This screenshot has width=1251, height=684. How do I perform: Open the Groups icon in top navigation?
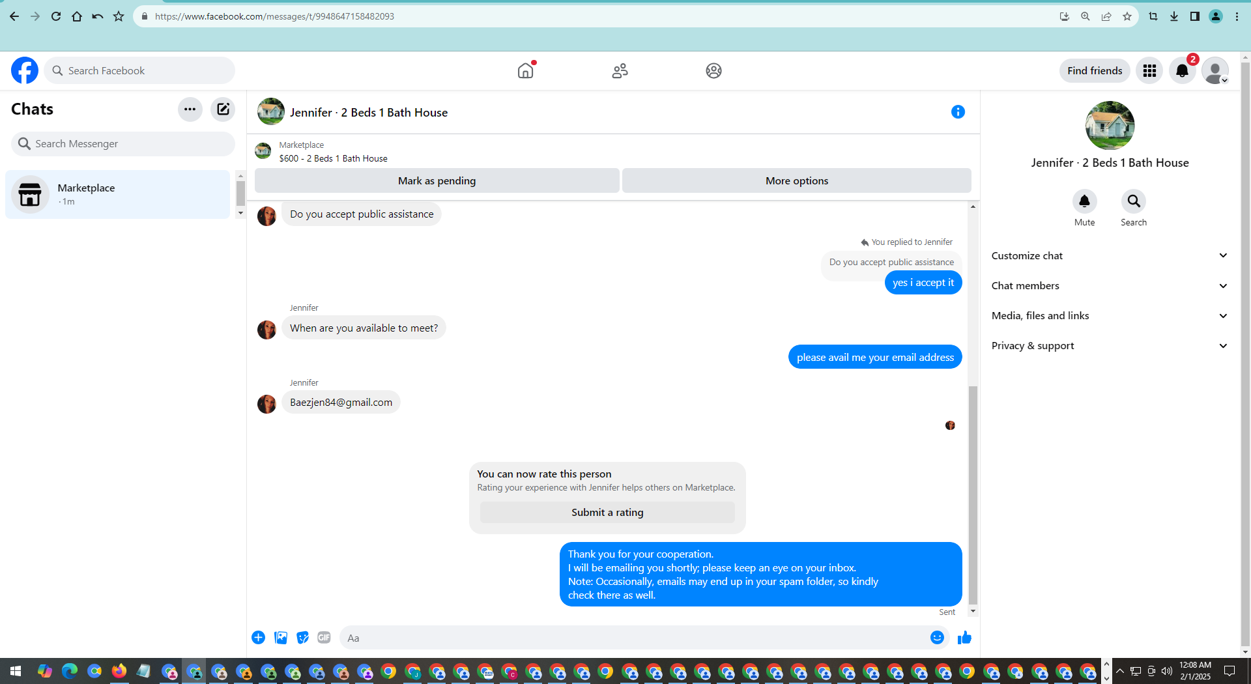[x=713, y=70]
